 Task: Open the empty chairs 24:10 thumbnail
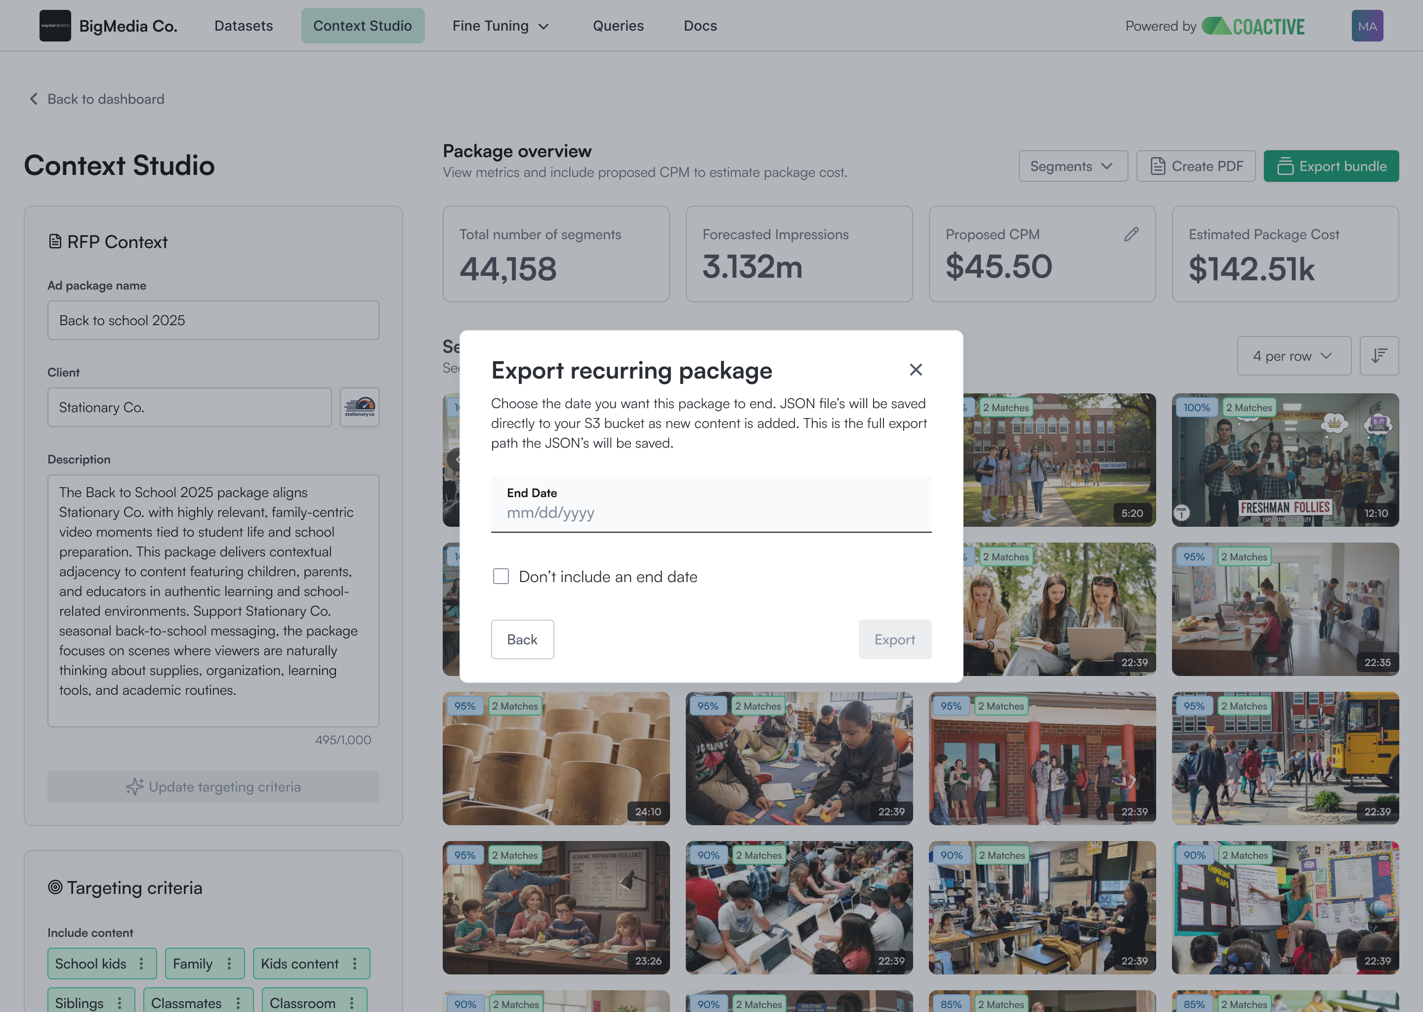pos(556,759)
